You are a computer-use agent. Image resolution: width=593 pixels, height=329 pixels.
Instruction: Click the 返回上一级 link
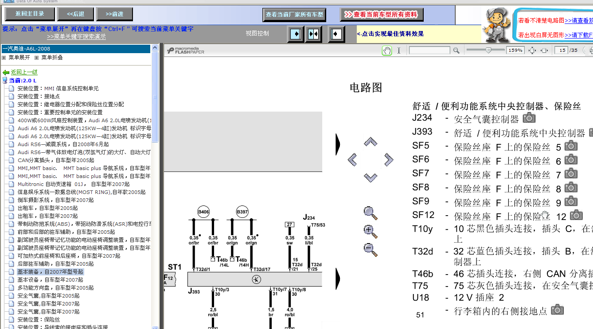click(24, 72)
